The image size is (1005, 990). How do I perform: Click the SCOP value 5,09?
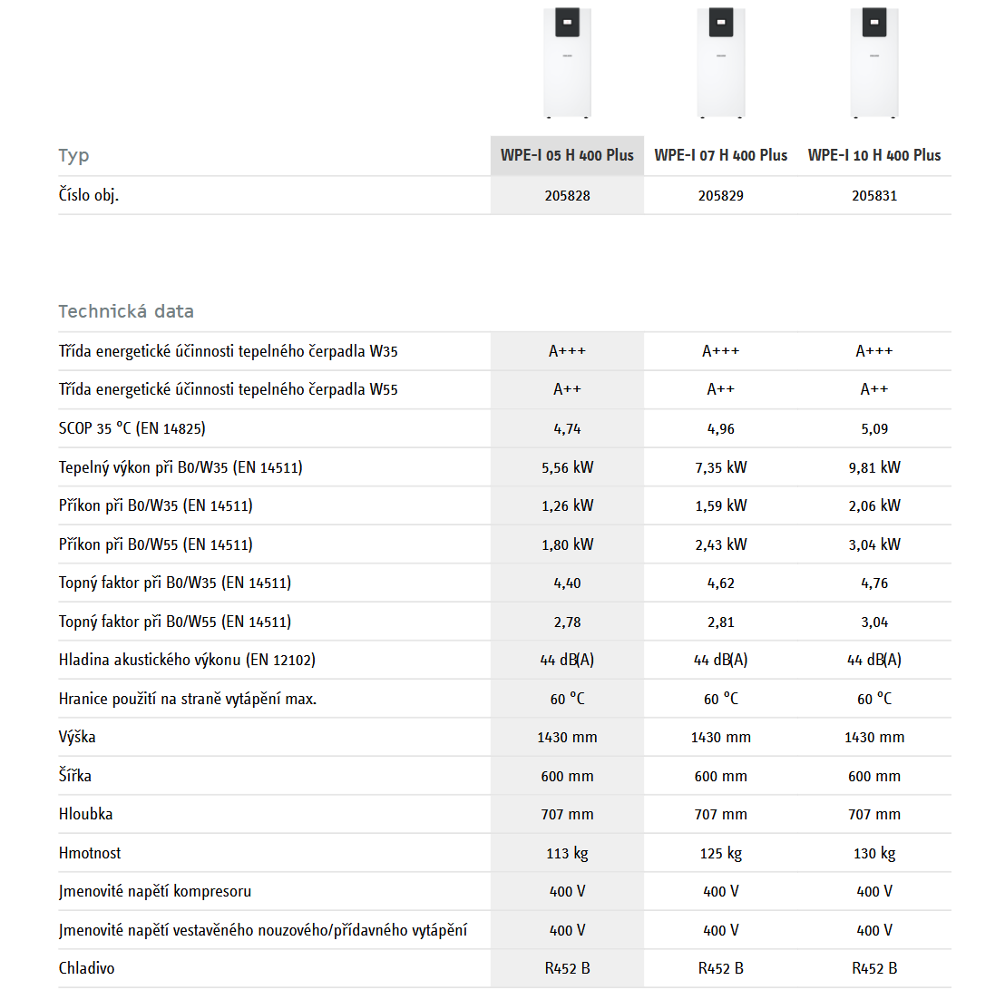coord(874,428)
